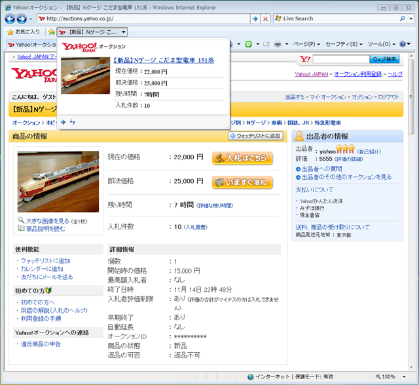419x385 pixels.
Task: Click the 特急形電車 breadcrumb link
Action: pos(327,123)
